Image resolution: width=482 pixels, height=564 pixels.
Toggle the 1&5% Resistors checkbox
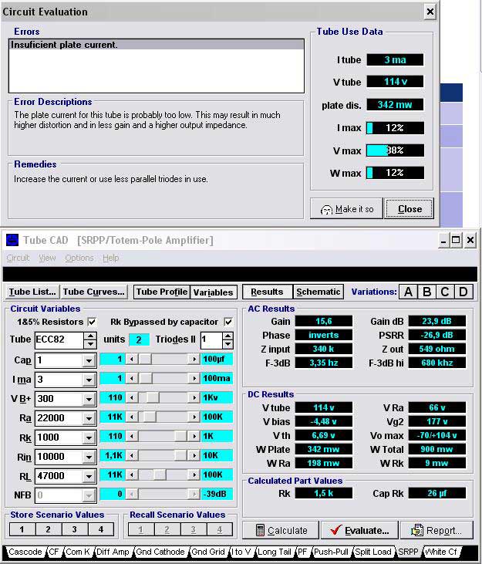pos(92,322)
